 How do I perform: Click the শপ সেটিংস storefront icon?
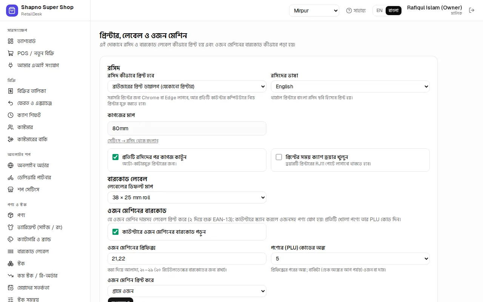[11, 190]
